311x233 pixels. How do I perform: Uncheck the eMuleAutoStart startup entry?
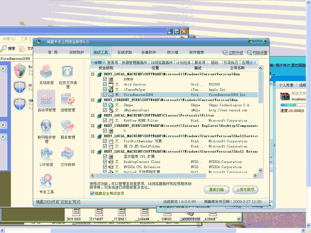coord(105,110)
